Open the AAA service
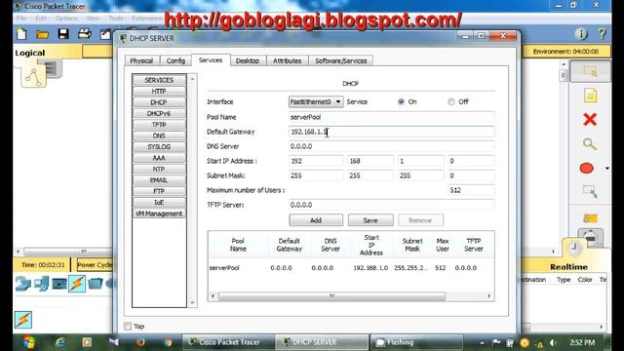This screenshot has height=351, width=624. tap(159, 158)
